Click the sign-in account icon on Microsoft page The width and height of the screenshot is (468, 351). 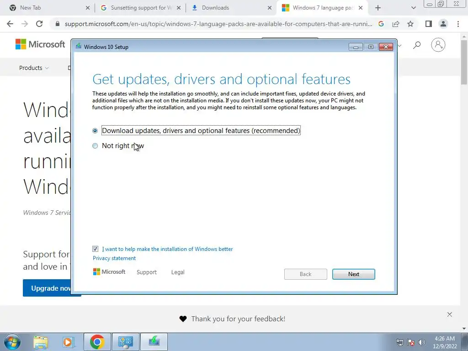pyautogui.click(x=438, y=45)
